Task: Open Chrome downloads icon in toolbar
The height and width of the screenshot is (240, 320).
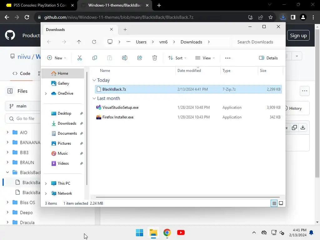Action: pos(283,17)
